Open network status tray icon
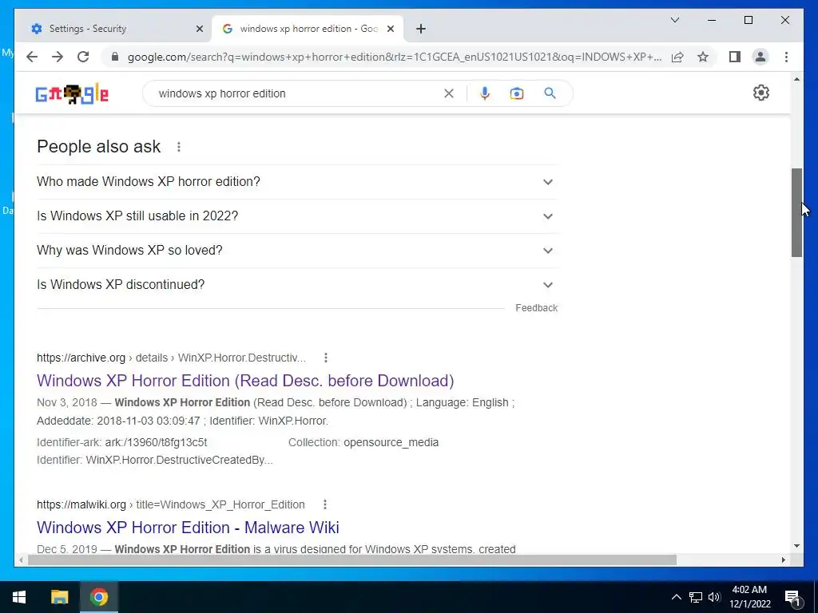818x613 pixels. click(x=696, y=597)
